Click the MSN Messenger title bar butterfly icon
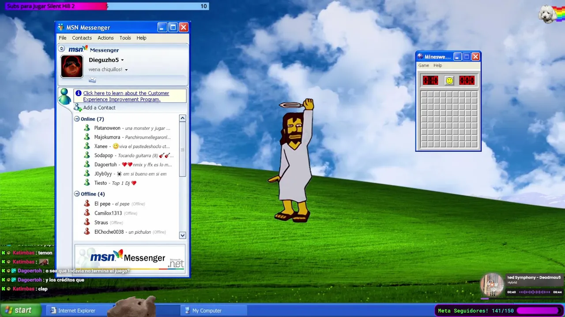The image size is (565, 317). click(x=61, y=27)
